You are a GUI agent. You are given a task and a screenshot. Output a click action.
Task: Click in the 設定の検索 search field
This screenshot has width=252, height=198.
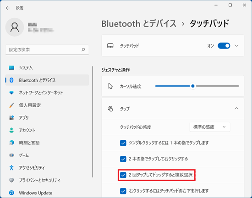47,49
